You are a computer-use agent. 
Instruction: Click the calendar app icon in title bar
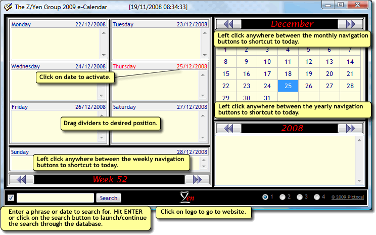pyautogui.click(x=8, y=7)
